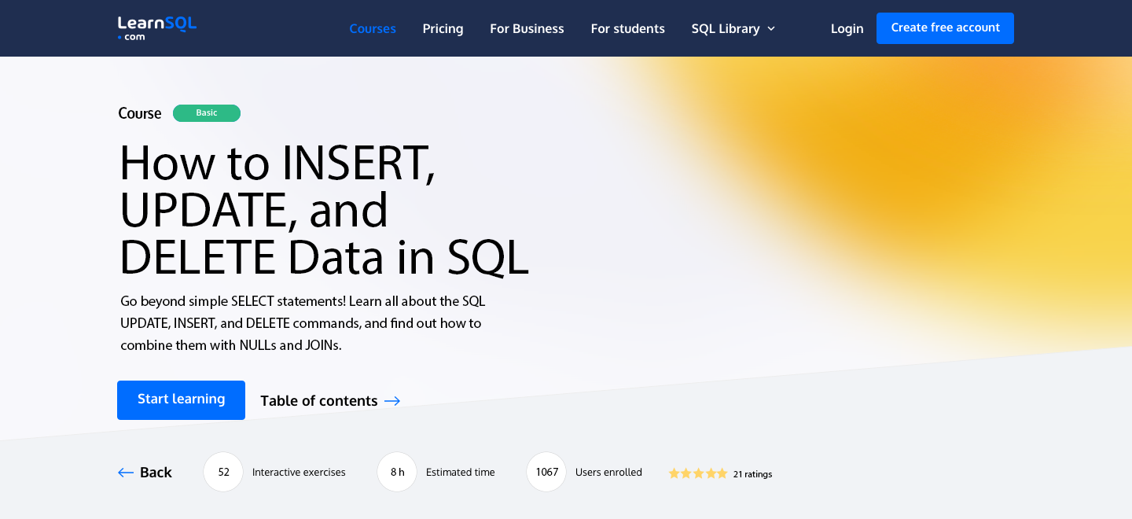Image resolution: width=1132 pixels, height=519 pixels.
Task: Click the 'Interactive exercises' label
Action: [299, 472]
